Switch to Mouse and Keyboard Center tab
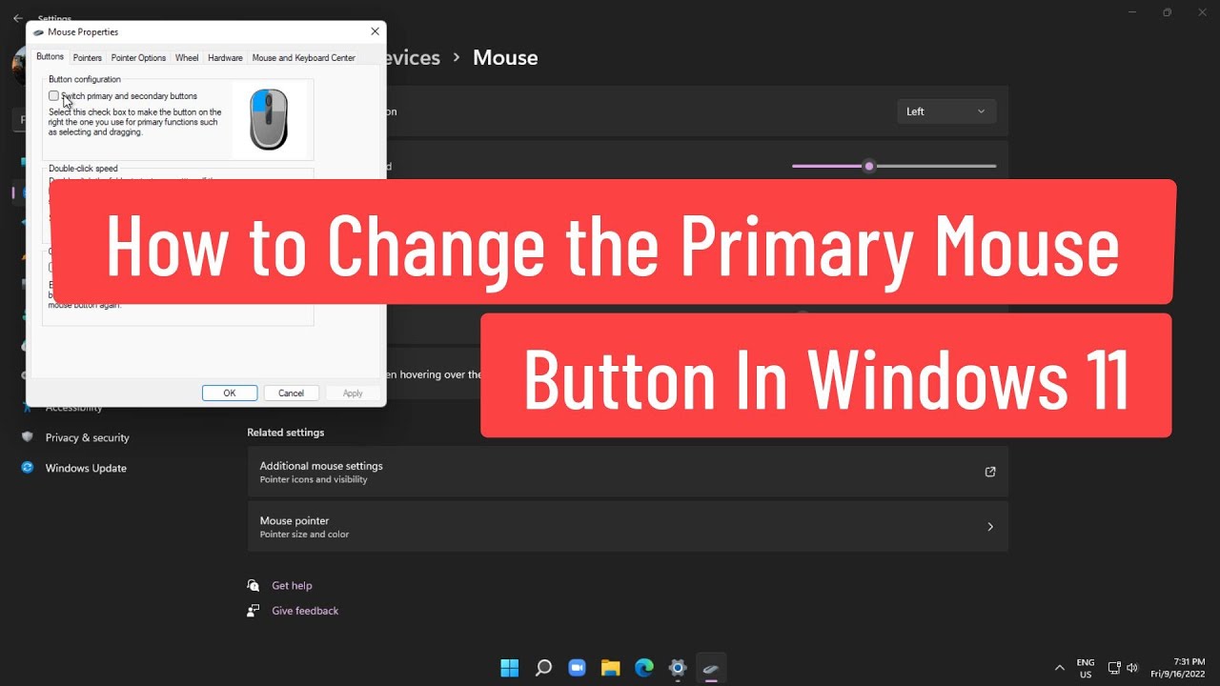This screenshot has height=686, width=1220. pos(303,58)
